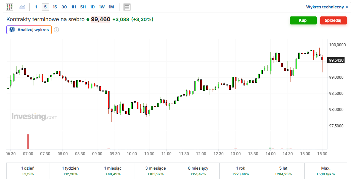The width and height of the screenshot is (351, 182).
Task: Select the 1H interval
Action: pyautogui.click(x=74, y=7)
